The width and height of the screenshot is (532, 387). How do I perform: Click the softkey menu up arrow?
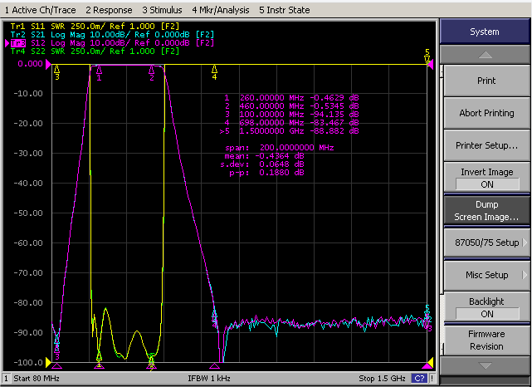pyautogui.click(x=486, y=55)
